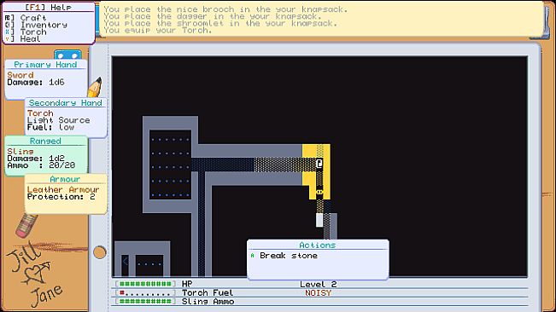This screenshot has width=556, height=312.
Task: Click the Fuel: low status line
Action: click(50, 127)
